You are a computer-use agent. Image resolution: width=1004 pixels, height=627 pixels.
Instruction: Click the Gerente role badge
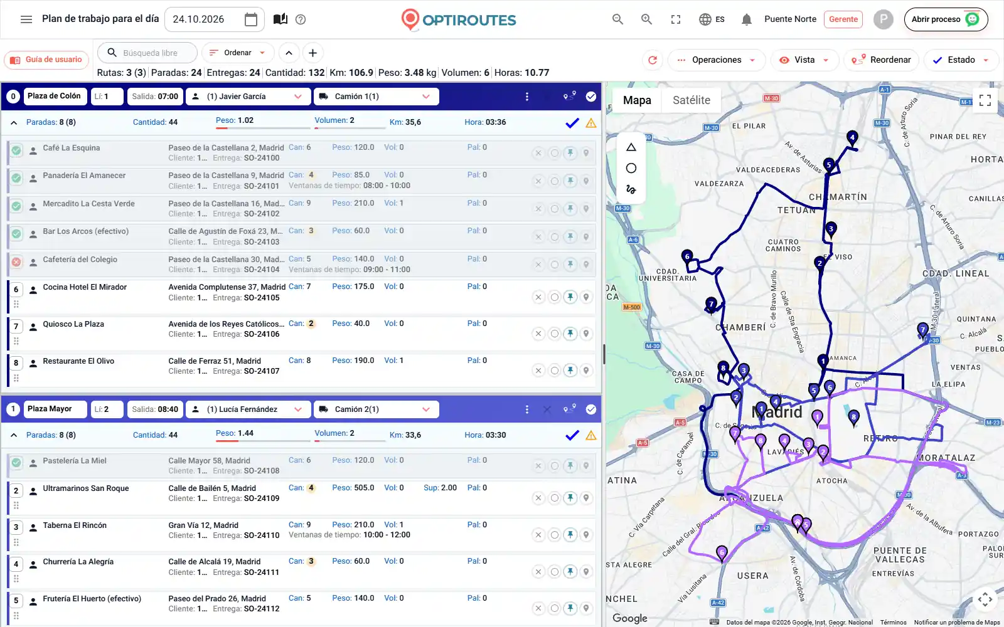click(843, 19)
